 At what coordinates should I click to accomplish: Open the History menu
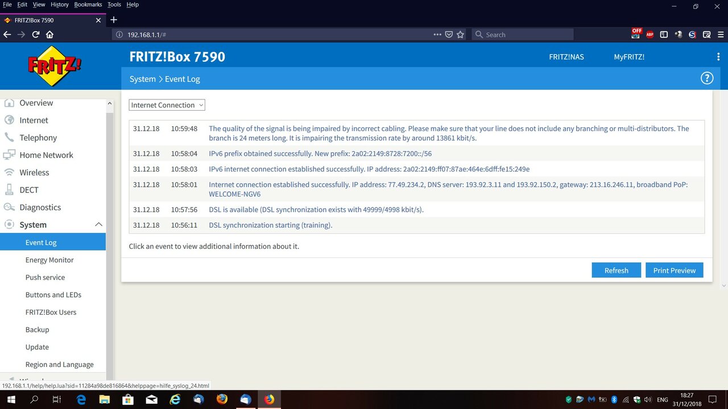60,5
